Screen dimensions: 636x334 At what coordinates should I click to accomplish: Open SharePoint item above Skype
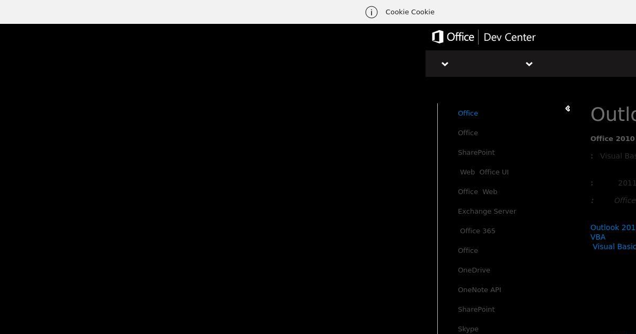[476, 310]
